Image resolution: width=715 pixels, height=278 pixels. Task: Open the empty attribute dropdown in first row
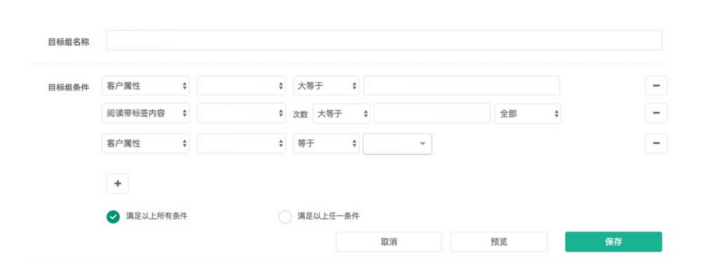pyautogui.click(x=241, y=86)
